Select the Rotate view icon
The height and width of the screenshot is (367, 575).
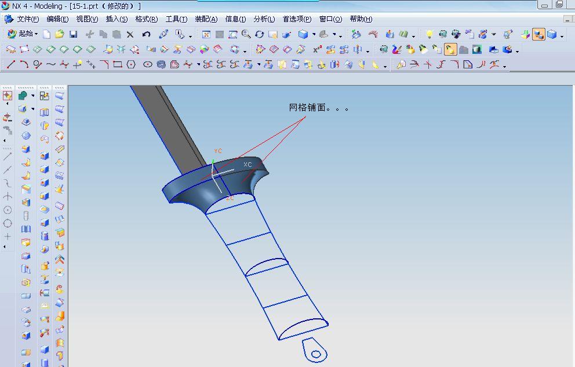[x=259, y=34]
